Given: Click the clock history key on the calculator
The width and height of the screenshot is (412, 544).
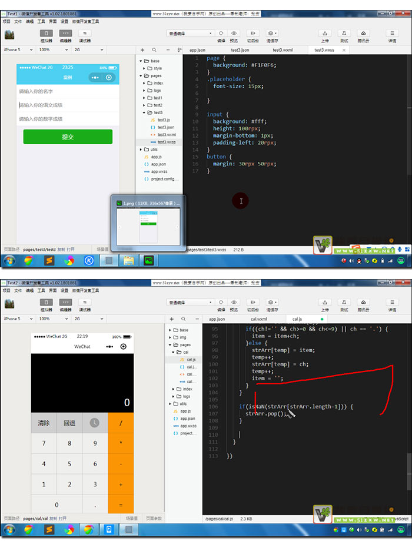Looking at the screenshot, I should coord(95,423).
